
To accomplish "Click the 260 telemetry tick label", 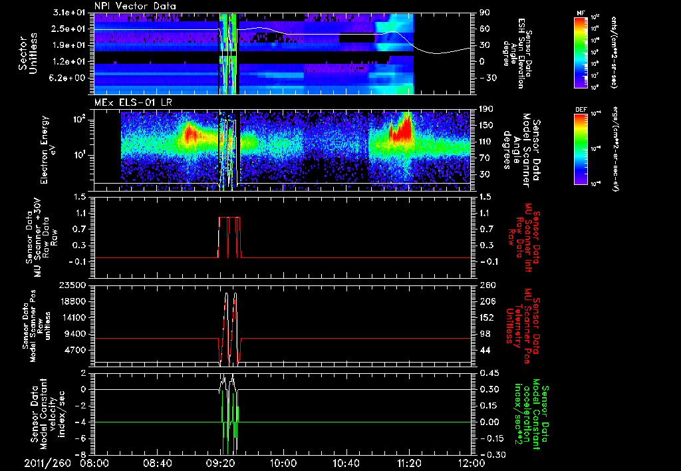I will pyautogui.click(x=486, y=285).
